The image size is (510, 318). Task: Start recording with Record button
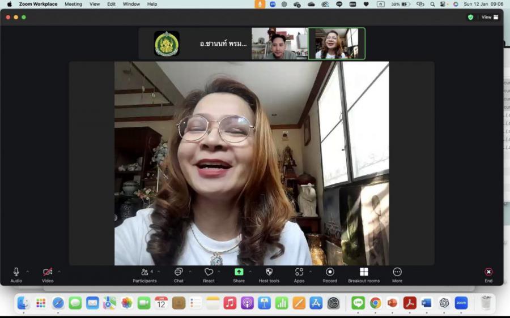point(330,274)
